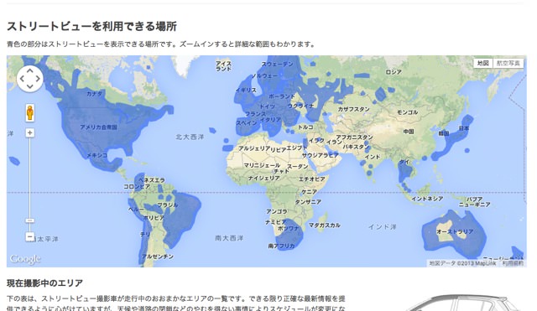
Task: Zoom in with the plus button
Action: point(30,132)
